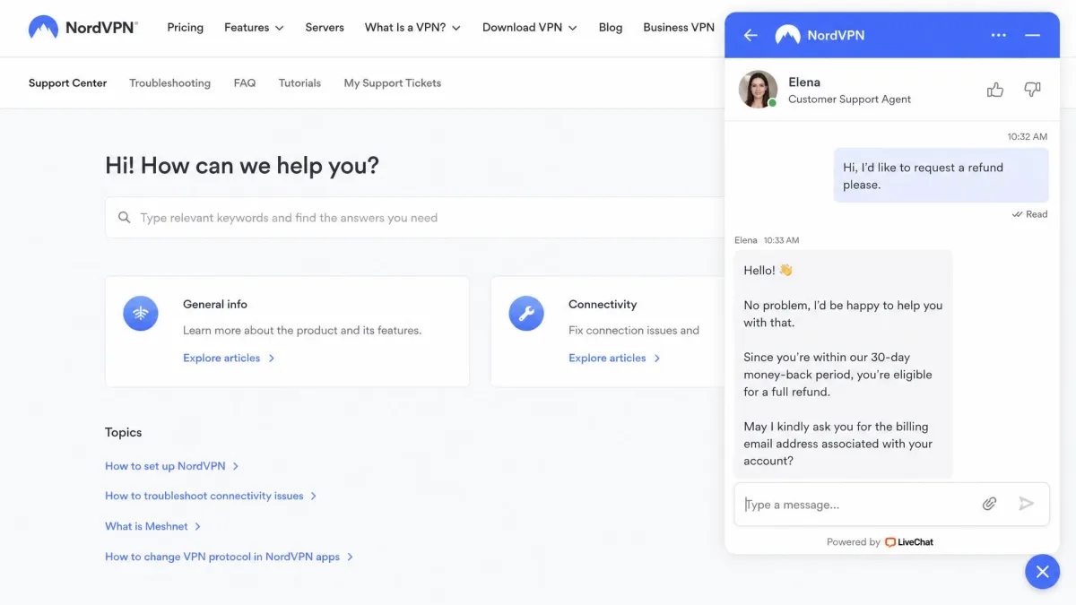
Task: Open the Servers page
Action: click(325, 28)
